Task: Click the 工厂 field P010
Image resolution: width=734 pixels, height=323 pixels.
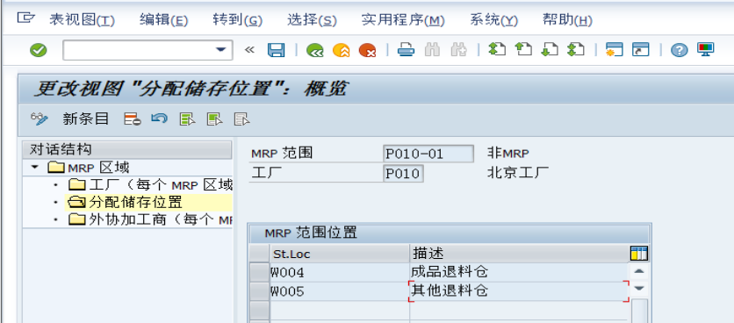Action: (403, 173)
